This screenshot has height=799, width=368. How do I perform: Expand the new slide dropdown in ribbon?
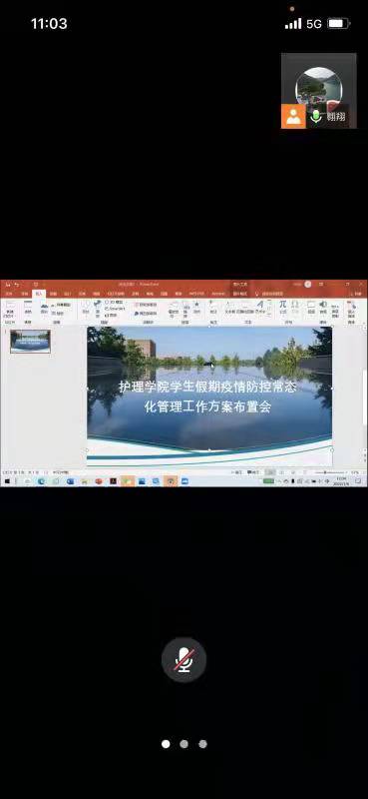click(x=10, y=313)
